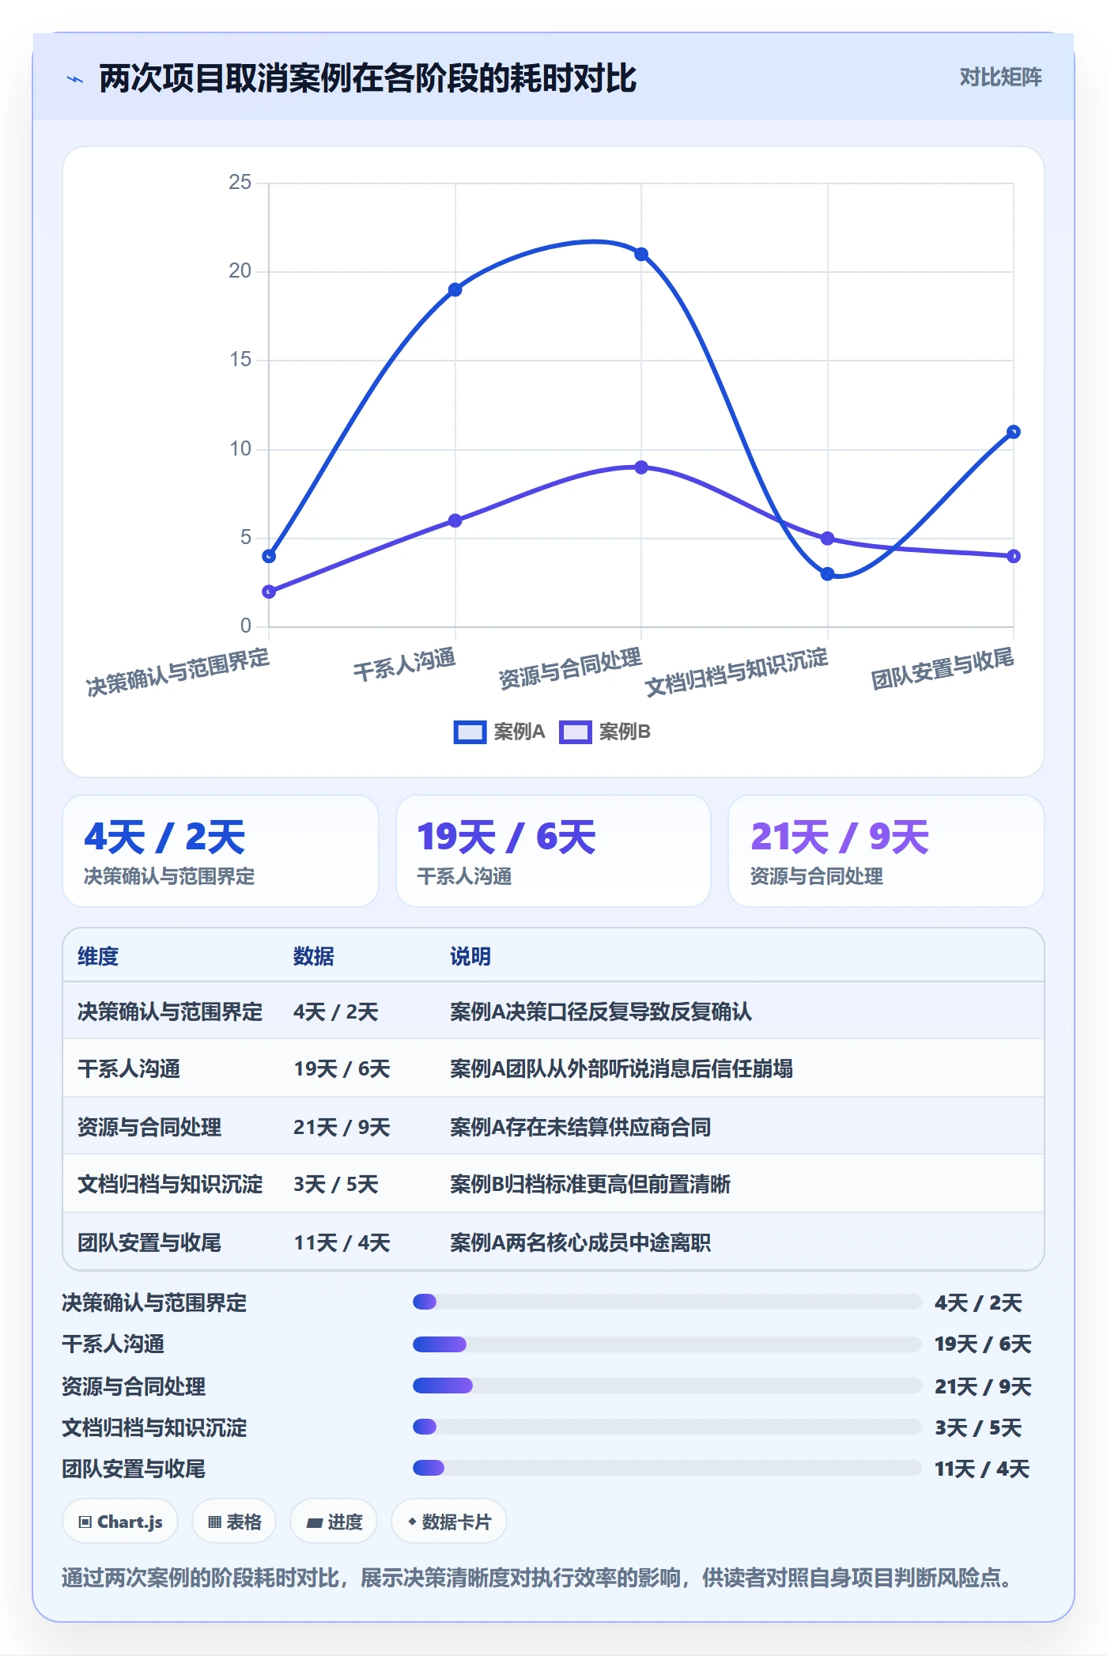Screen dimensions: 1107x1656
Task: Click the 数据卡片 tag chip
Action: tap(449, 1522)
